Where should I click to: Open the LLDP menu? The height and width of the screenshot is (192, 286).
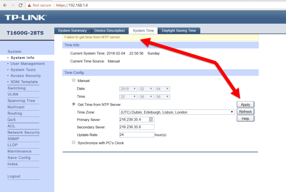pyautogui.click(x=13, y=145)
